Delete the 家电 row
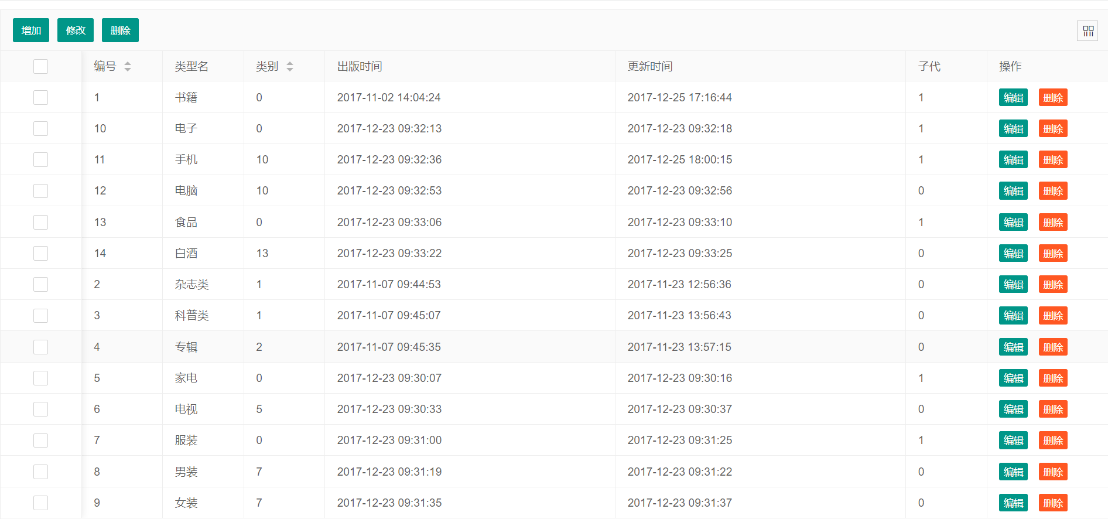This screenshot has height=519, width=1108. coord(1053,378)
